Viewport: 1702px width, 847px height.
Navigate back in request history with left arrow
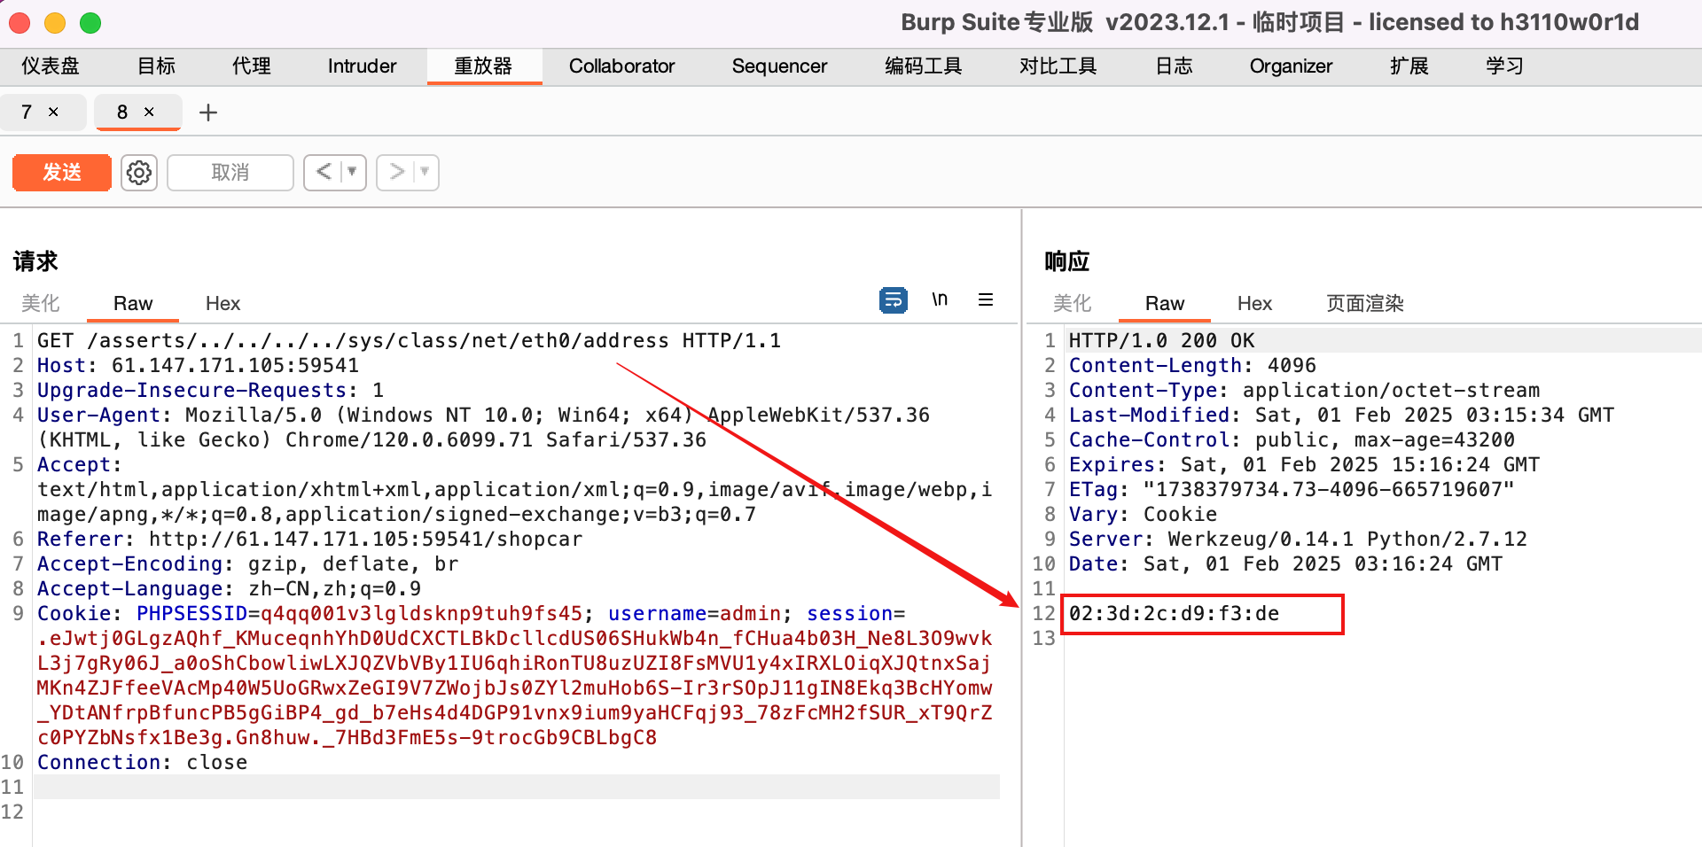[x=325, y=172]
